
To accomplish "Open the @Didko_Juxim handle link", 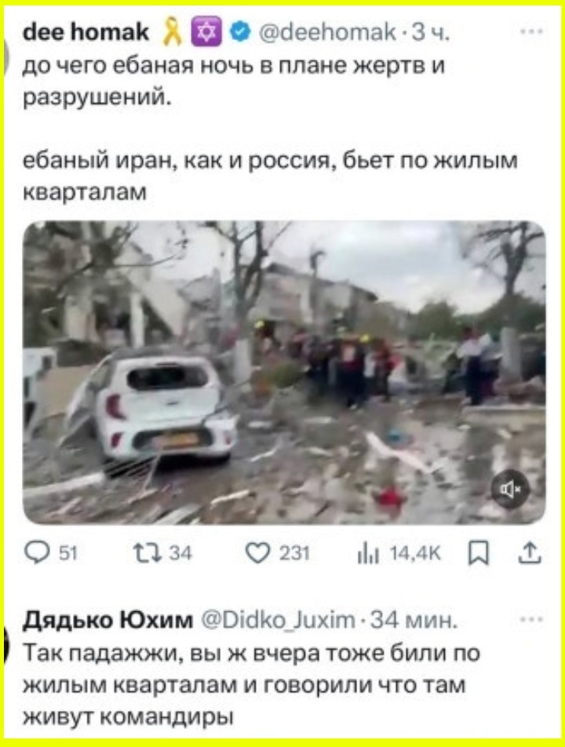I will click(279, 620).
